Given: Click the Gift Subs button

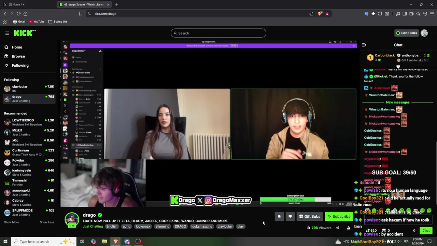Looking at the screenshot, I should pos(310,216).
